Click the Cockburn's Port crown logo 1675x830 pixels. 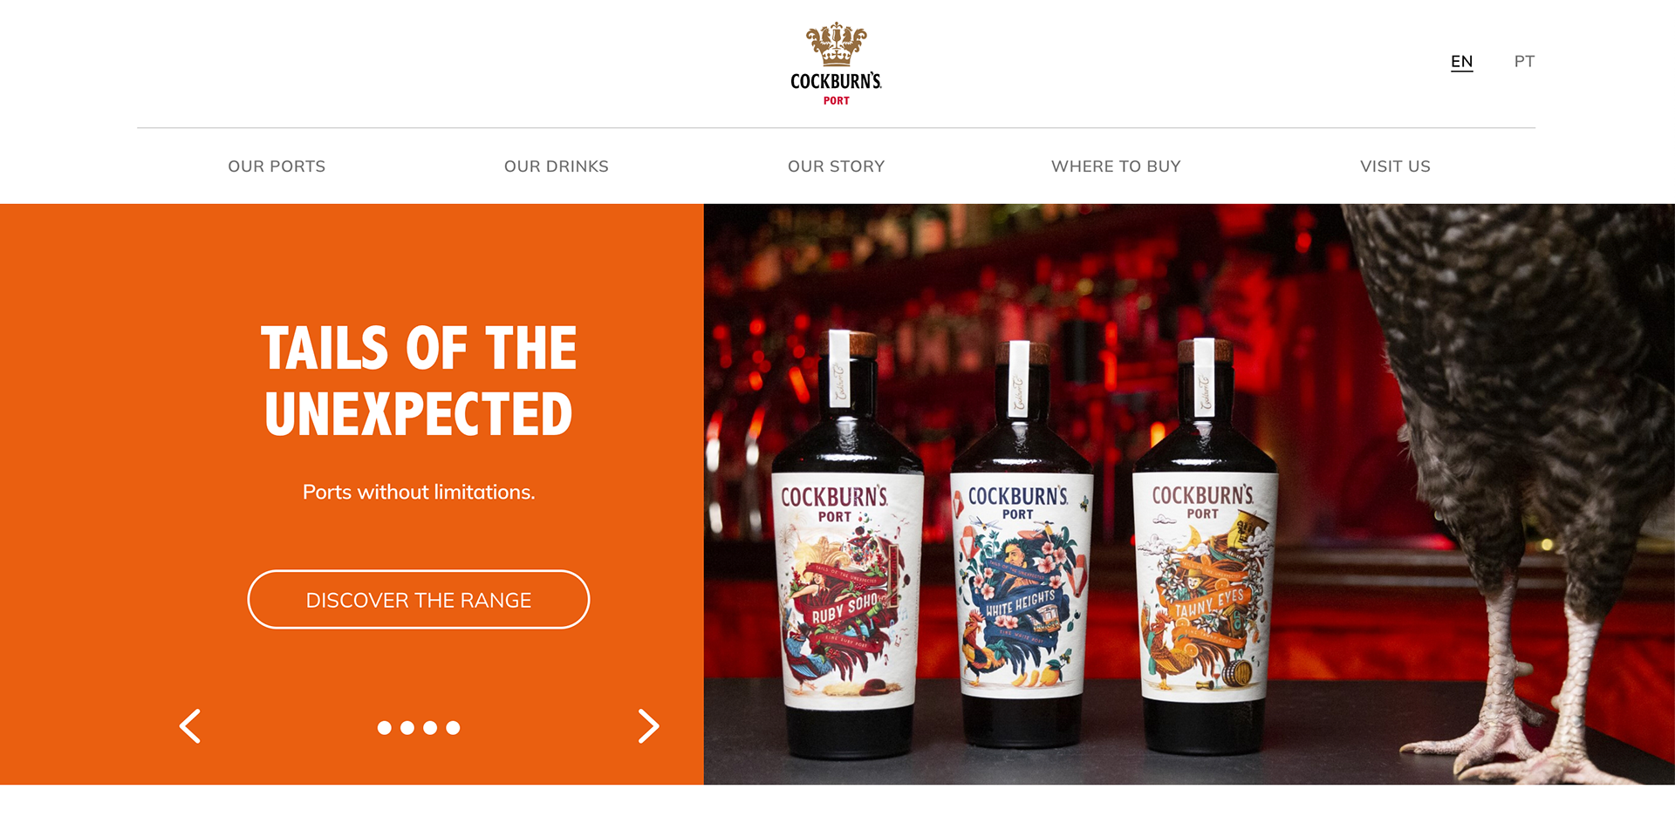(x=836, y=64)
